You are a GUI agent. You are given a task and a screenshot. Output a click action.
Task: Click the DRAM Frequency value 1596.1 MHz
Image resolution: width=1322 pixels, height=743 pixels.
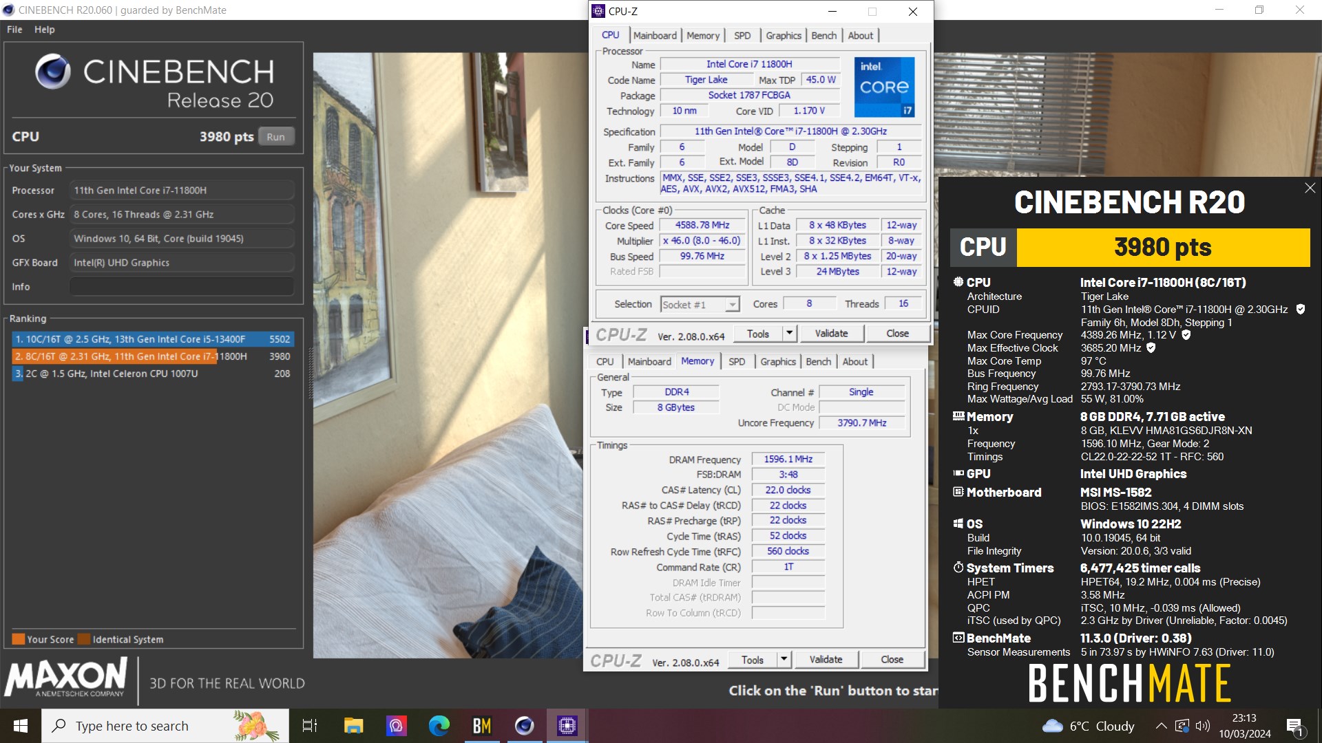click(788, 460)
